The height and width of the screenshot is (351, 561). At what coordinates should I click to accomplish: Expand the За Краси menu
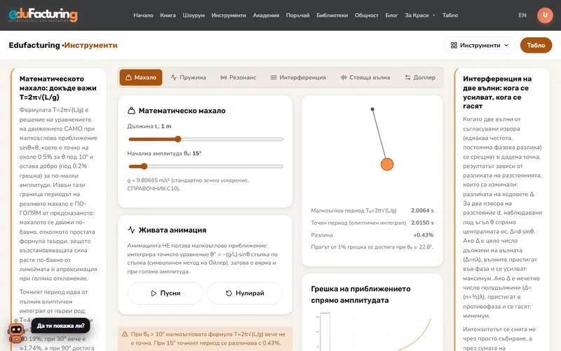419,15
